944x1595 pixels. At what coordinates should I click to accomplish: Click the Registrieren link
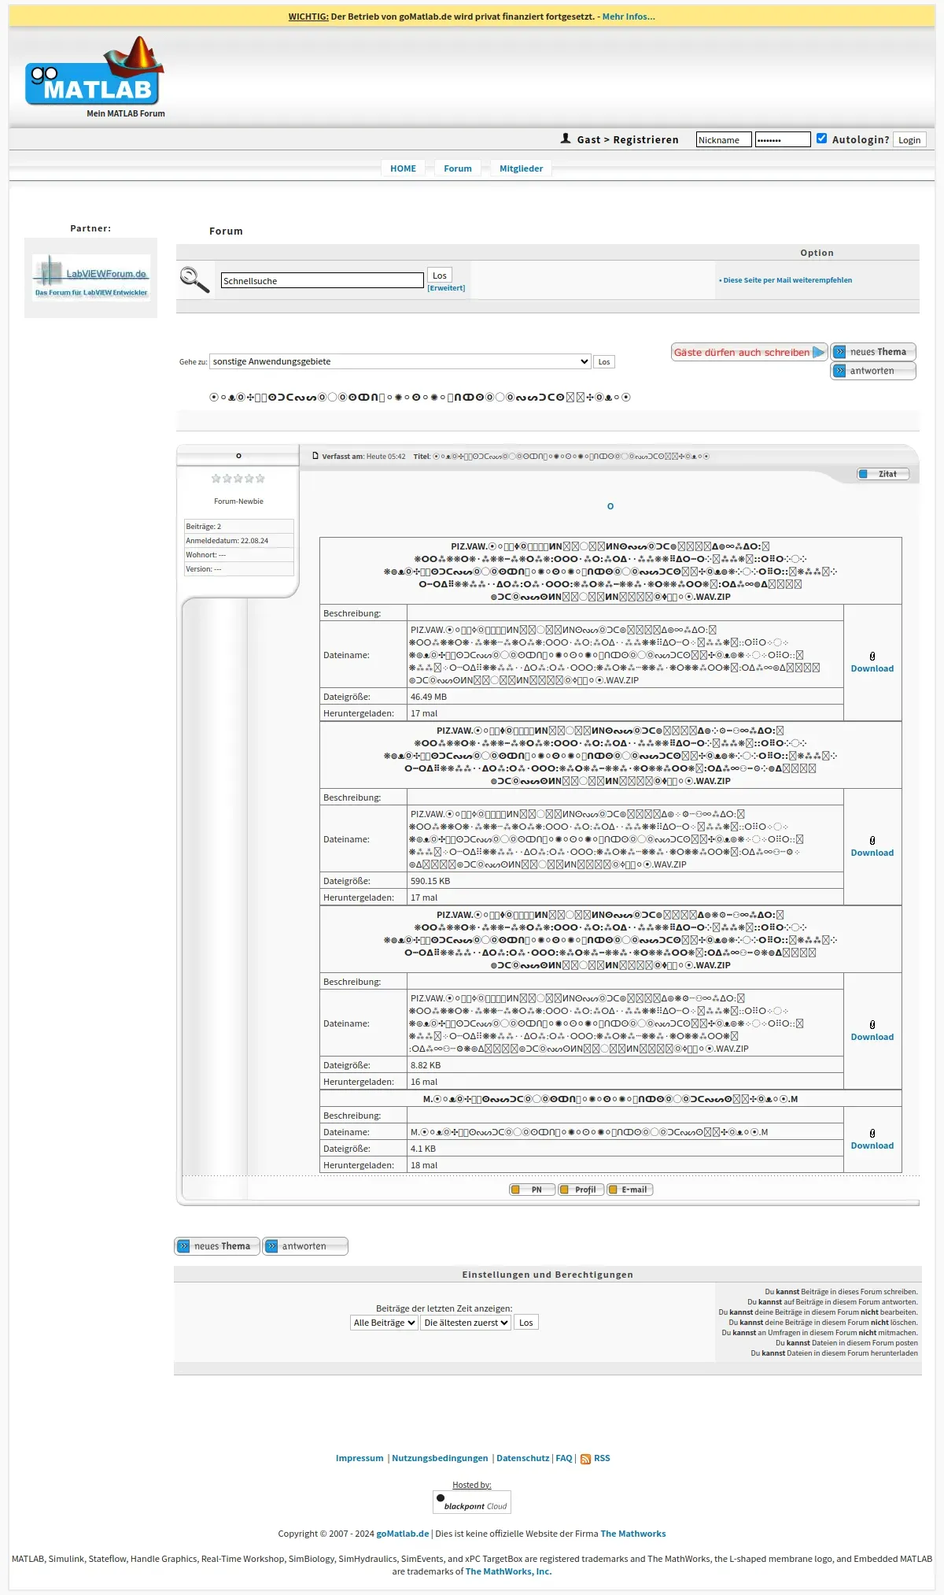coord(646,139)
